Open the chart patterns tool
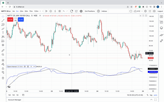Image resolution: width=164 pixels, height=102 pixels. [3, 37]
